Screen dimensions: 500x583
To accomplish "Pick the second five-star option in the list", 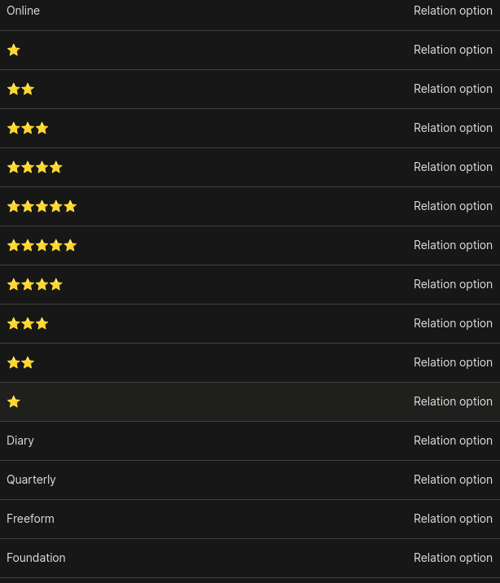I will 250,245.
